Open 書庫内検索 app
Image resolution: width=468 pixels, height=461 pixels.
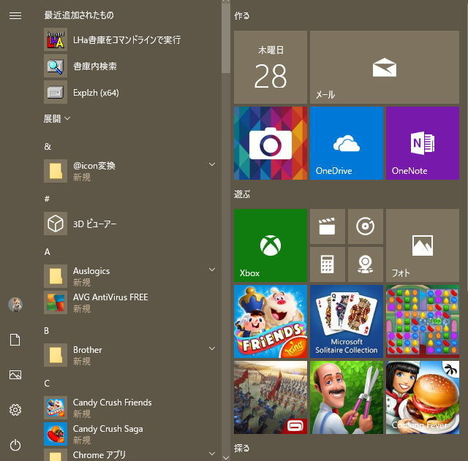point(132,66)
